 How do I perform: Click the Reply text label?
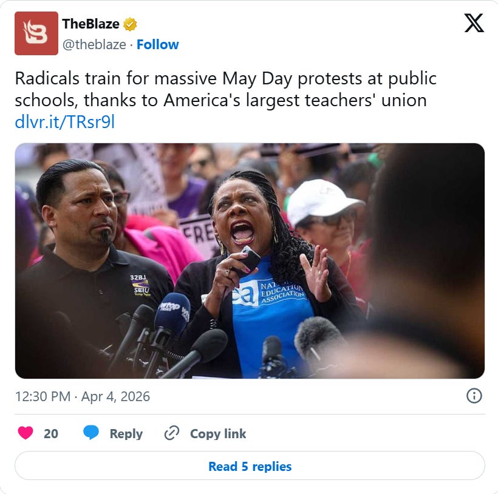click(x=126, y=434)
